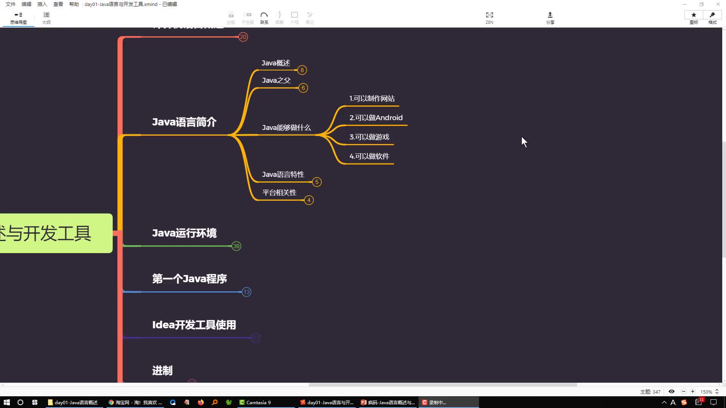726x408 pixels.
Task: Open the 编辑 menu
Action: click(26, 4)
